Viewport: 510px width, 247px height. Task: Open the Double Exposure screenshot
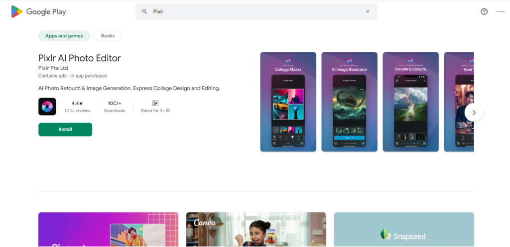point(410,102)
